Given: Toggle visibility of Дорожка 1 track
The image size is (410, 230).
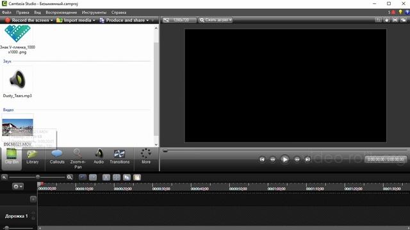Looking at the screenshot, I should point(33,213).
